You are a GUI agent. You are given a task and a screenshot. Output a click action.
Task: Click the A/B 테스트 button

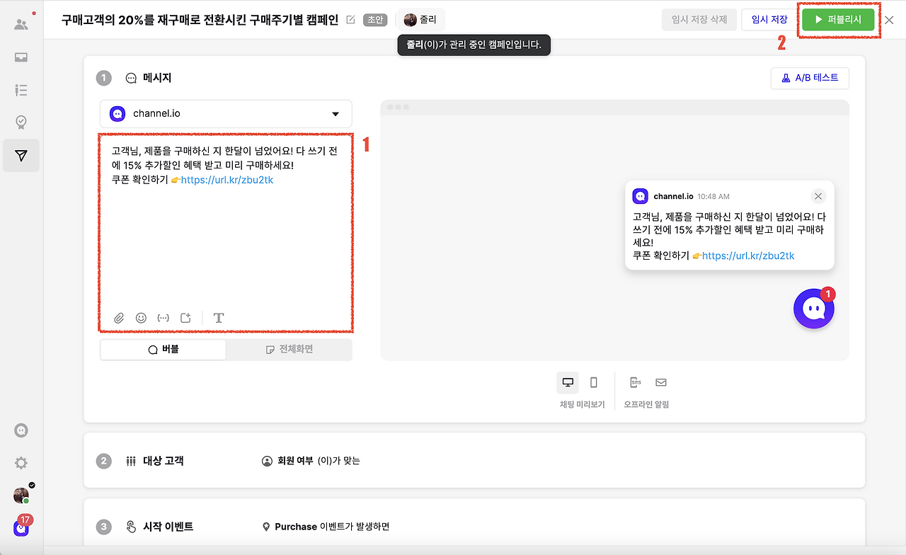pos(810,78)
